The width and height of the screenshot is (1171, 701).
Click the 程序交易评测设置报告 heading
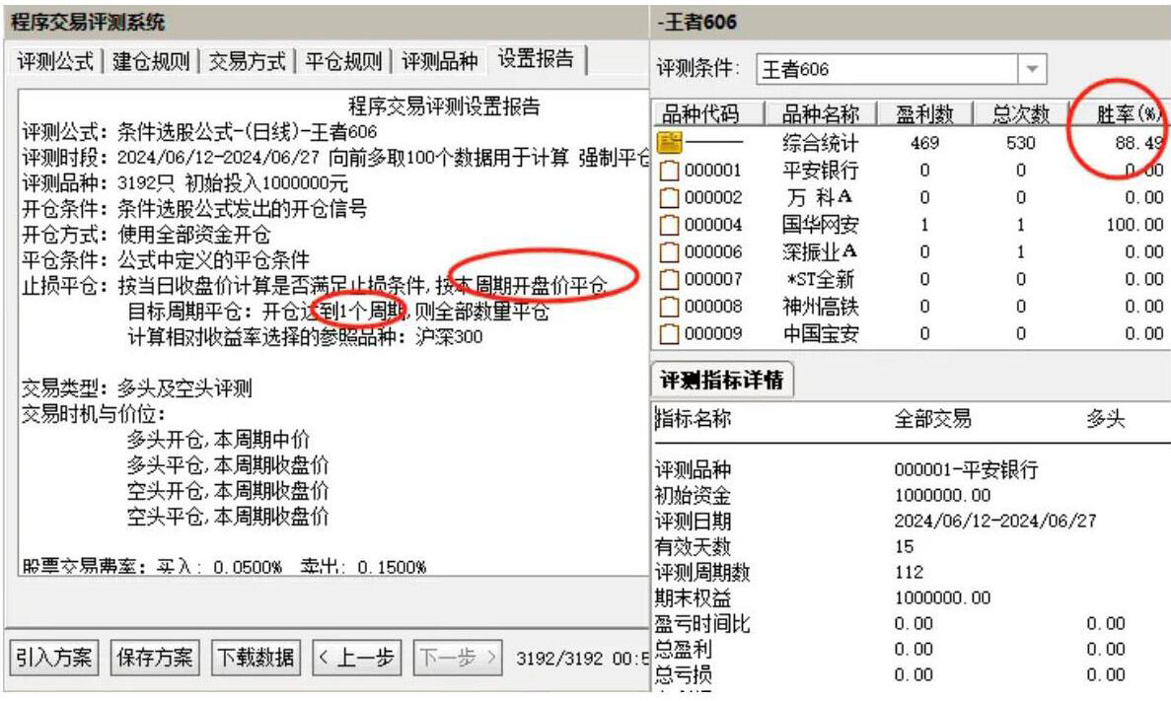(444, 106)
